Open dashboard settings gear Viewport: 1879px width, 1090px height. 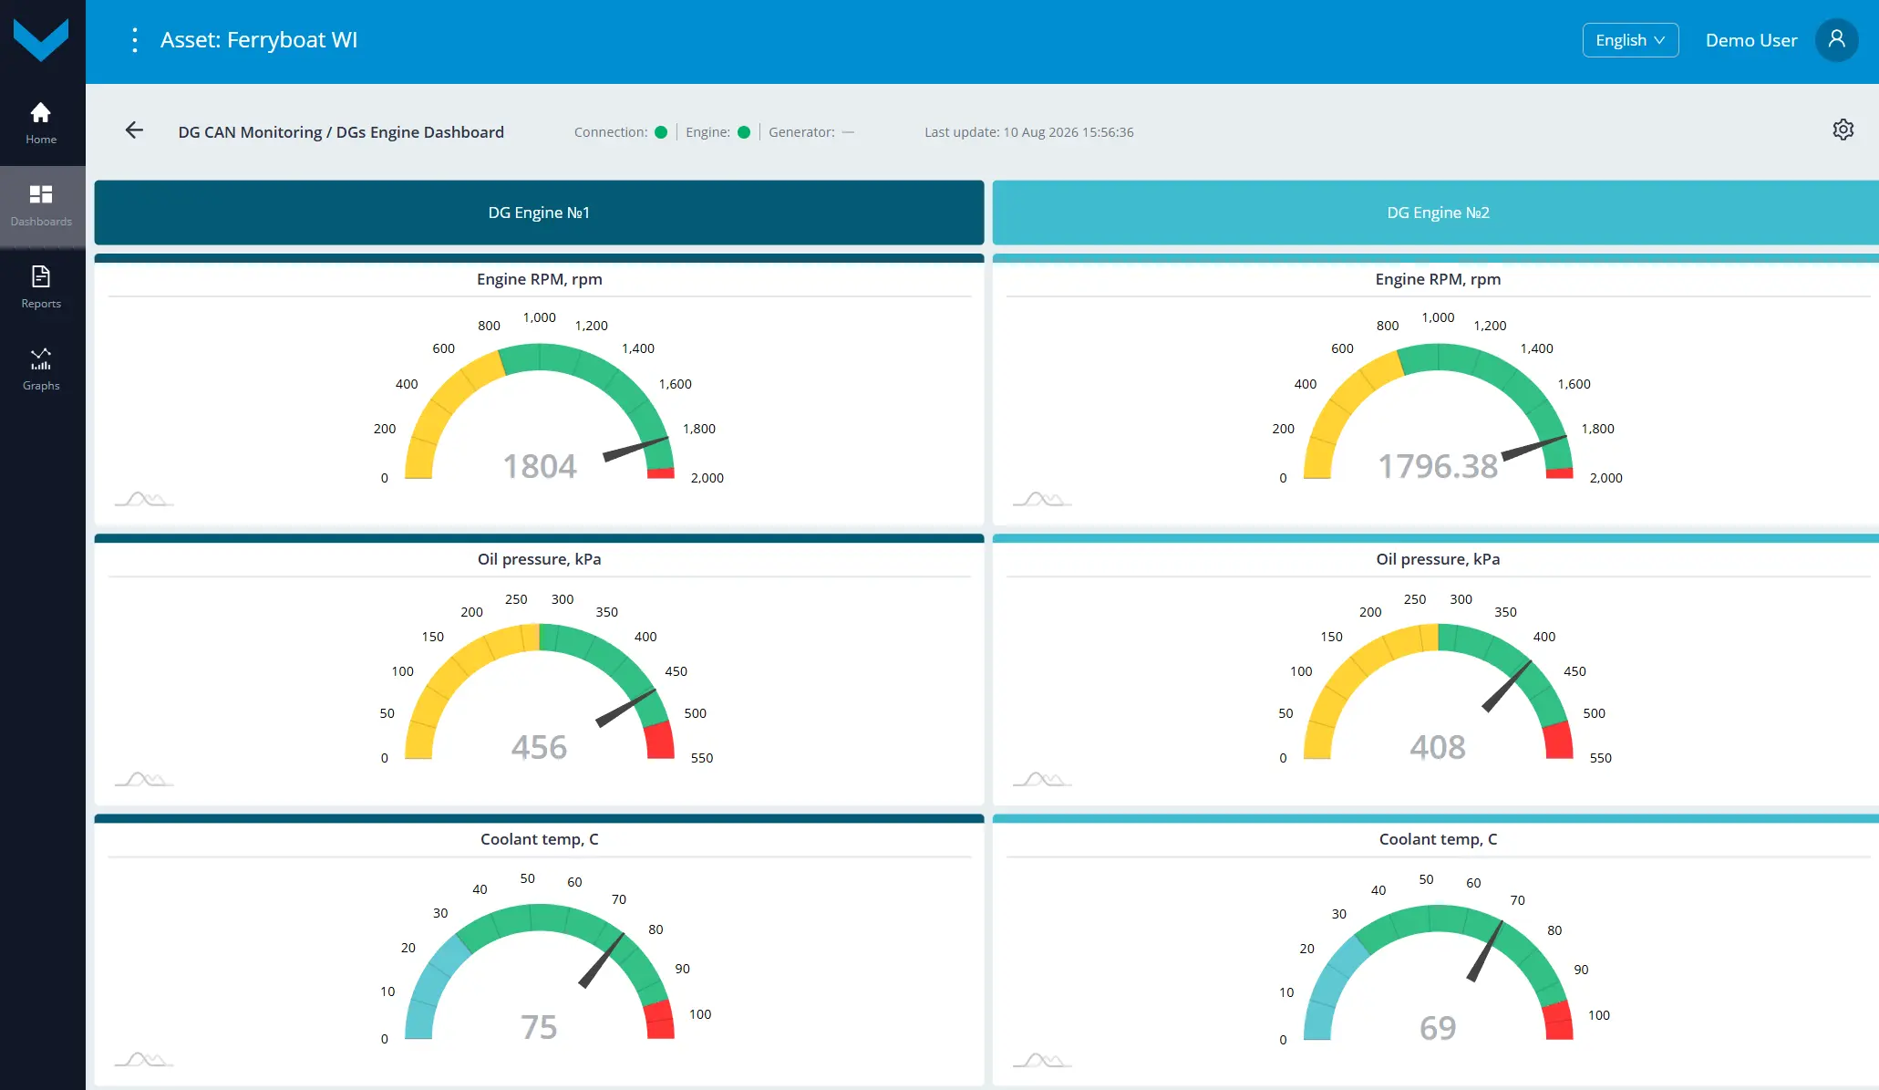pos(1843,130)
